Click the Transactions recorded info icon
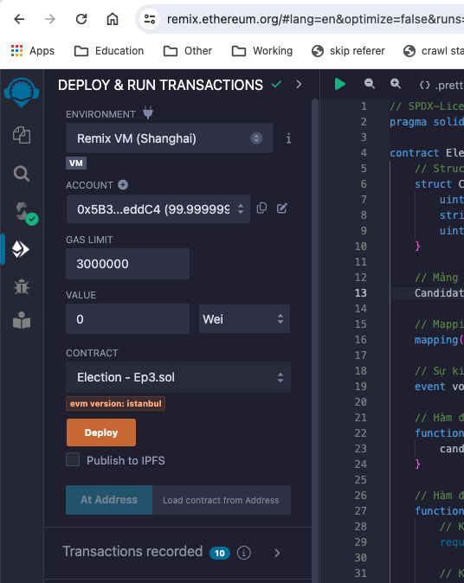 pyautogui.click(x=244, y=553)
